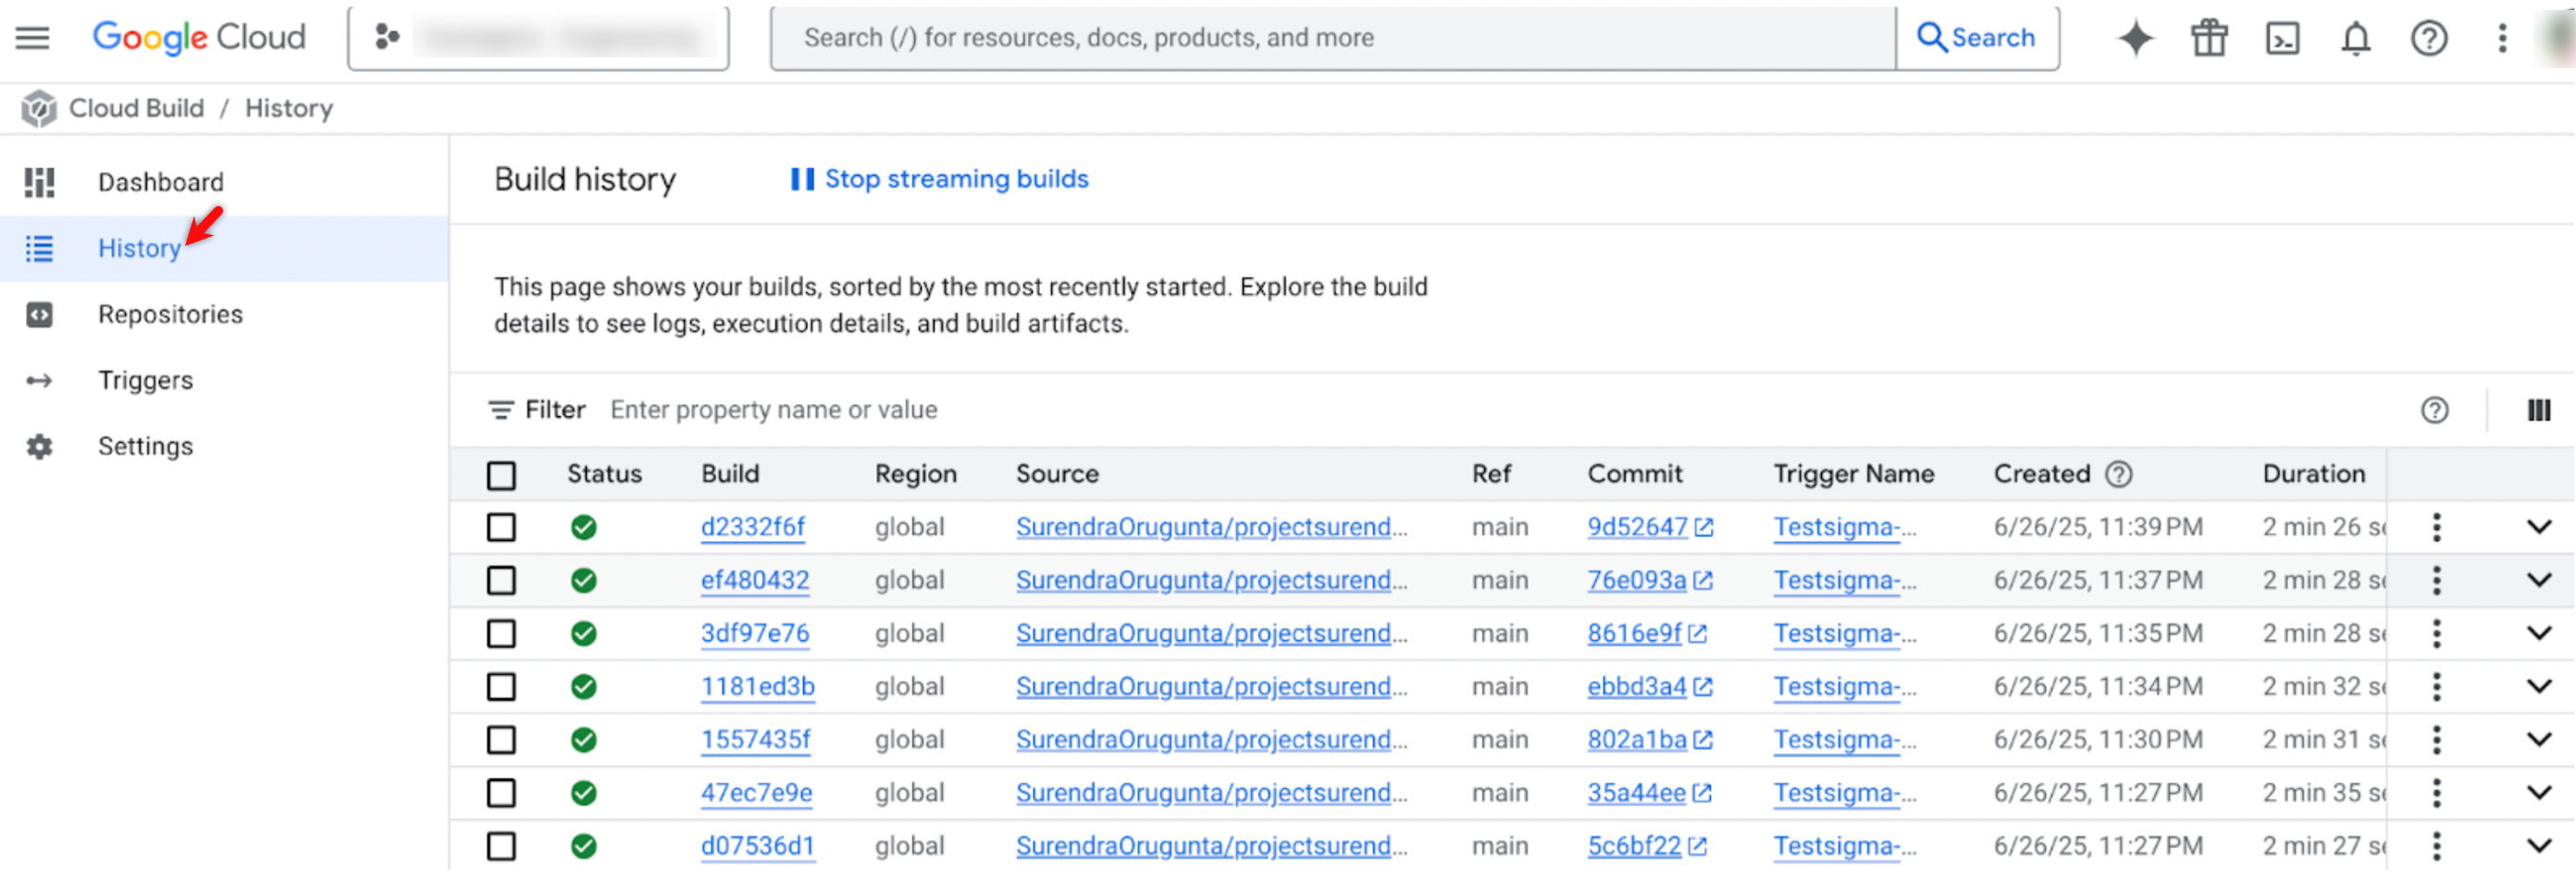Open build 1181ed3b details
This screenshot has width=2576, height=884.
[758, 686]
